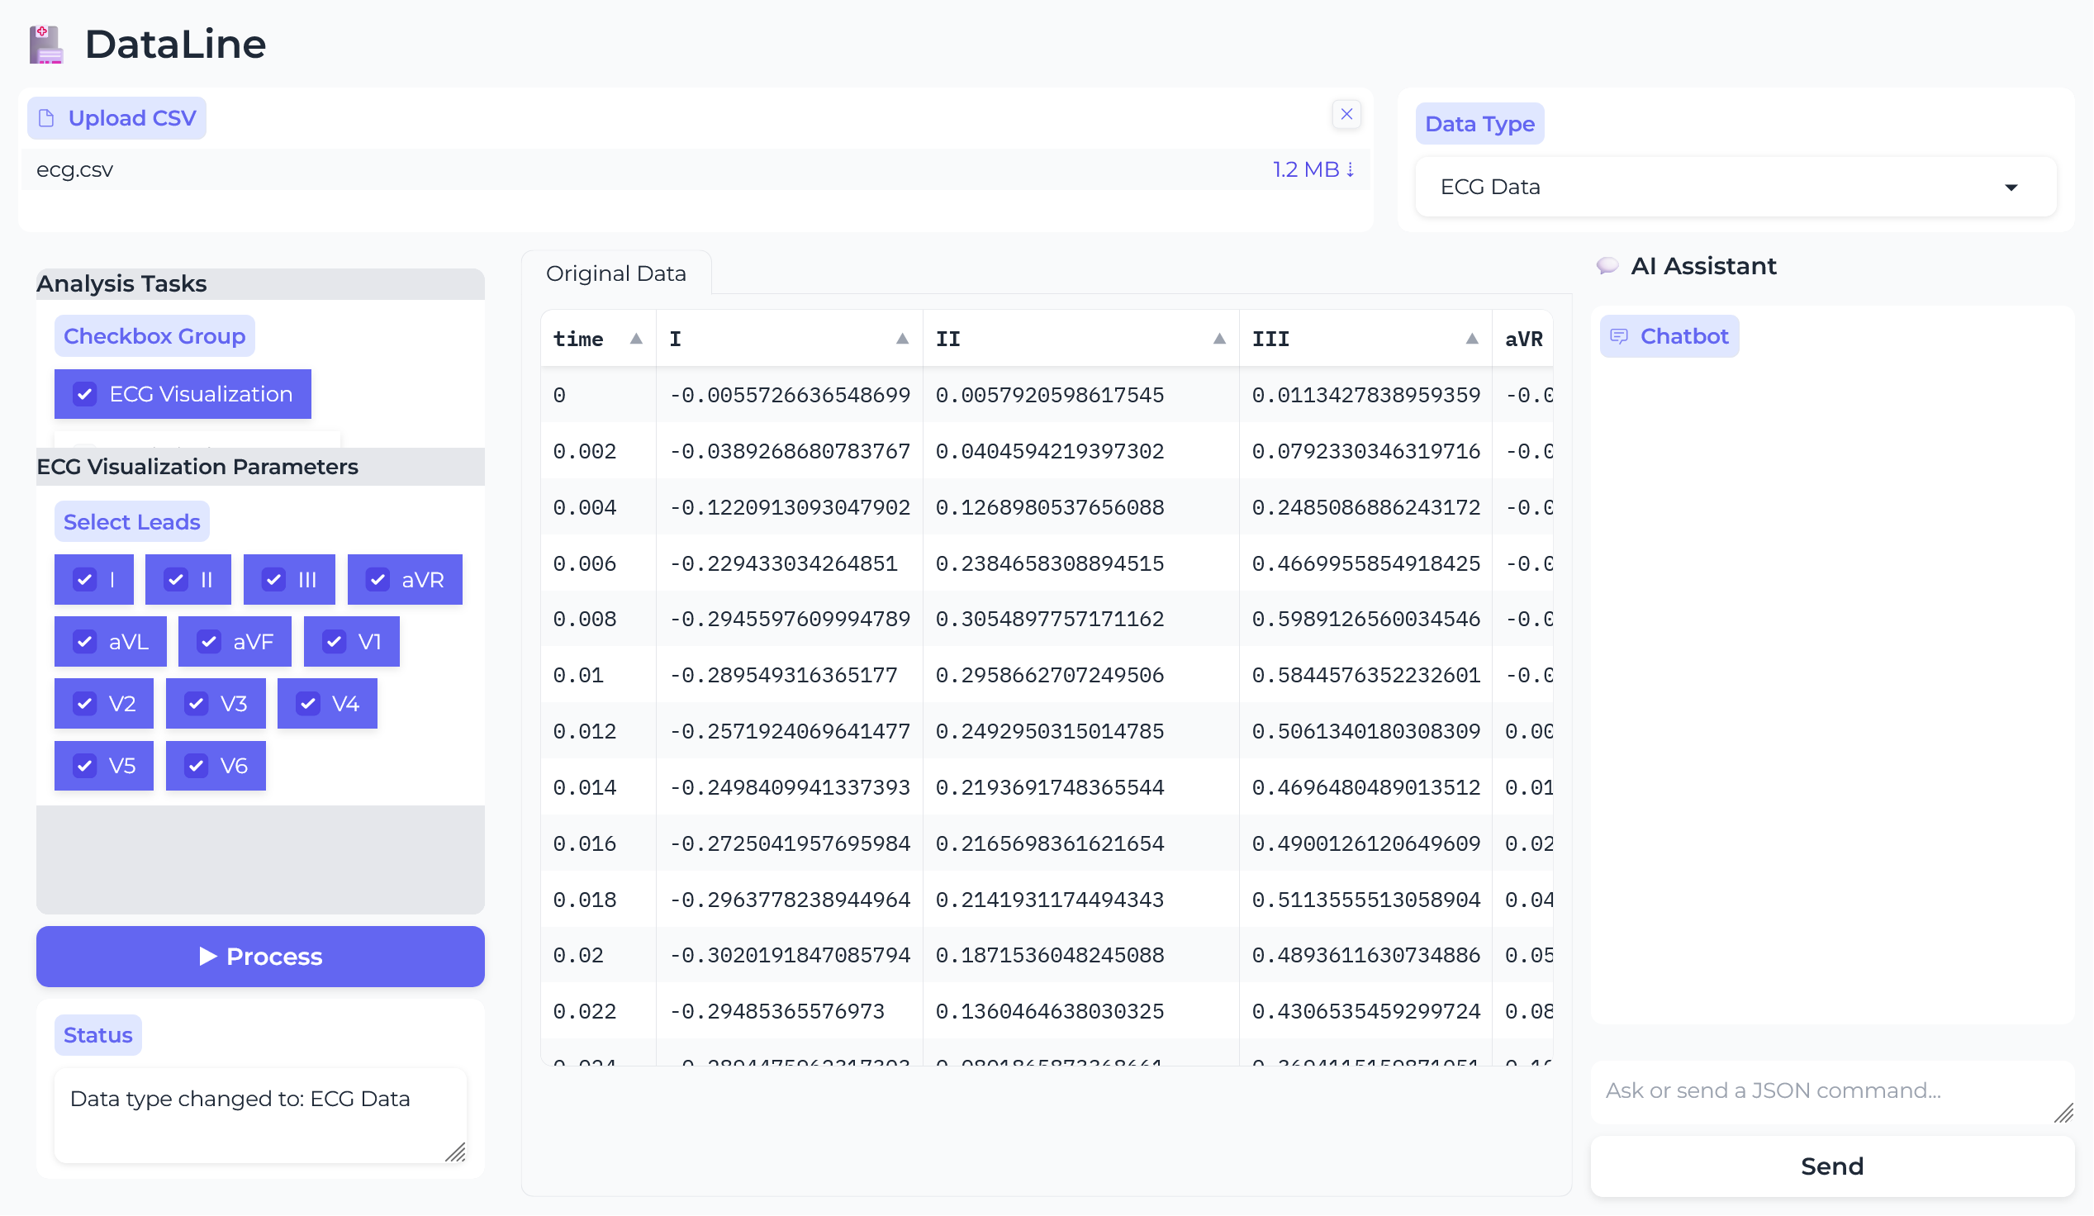Disable the V6 lead checkbox

[196, 766]
